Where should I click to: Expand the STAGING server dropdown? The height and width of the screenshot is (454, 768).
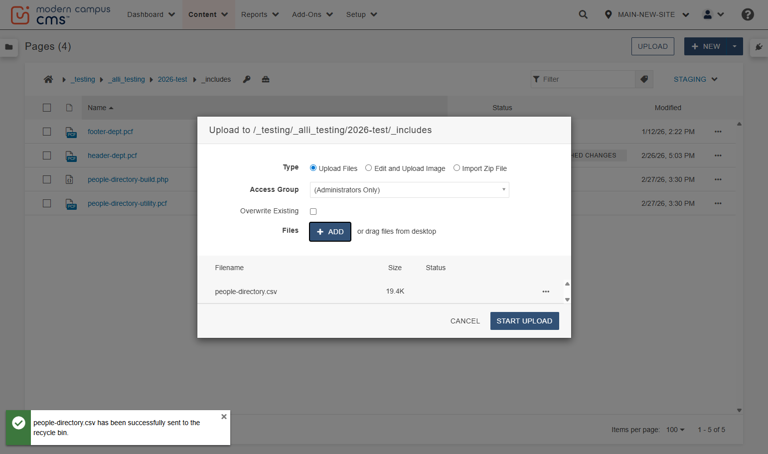click(x=695, y=79)
